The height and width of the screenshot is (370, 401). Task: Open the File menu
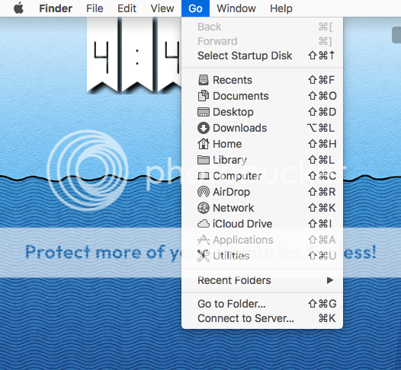95,8
